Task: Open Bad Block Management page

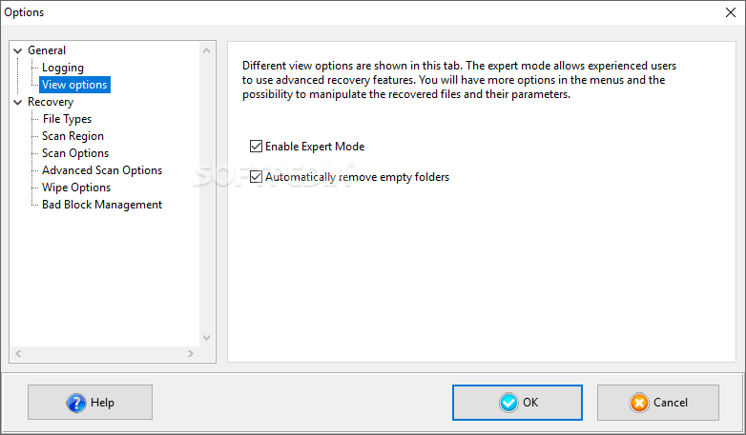Action: pos(102,205)
